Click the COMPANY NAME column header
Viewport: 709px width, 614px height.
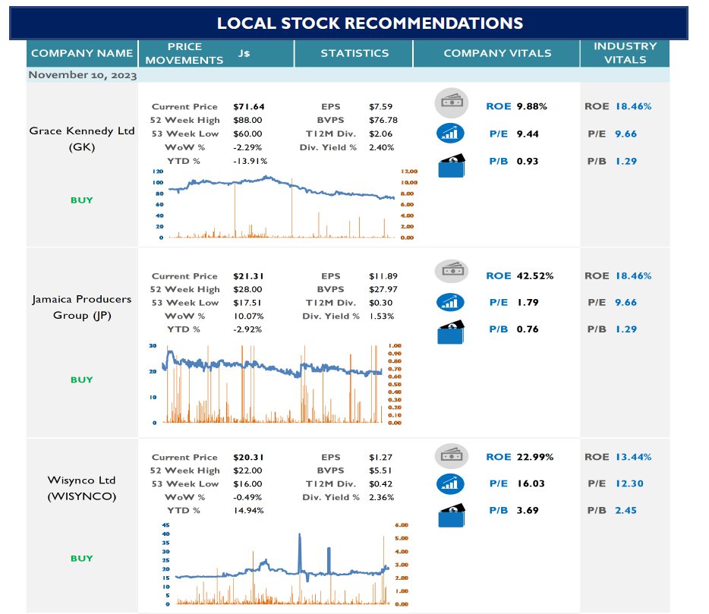82,53
